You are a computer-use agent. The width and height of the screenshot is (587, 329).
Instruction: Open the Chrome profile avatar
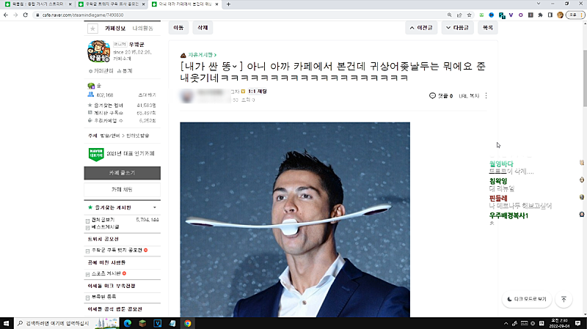[x=560, y=15]
